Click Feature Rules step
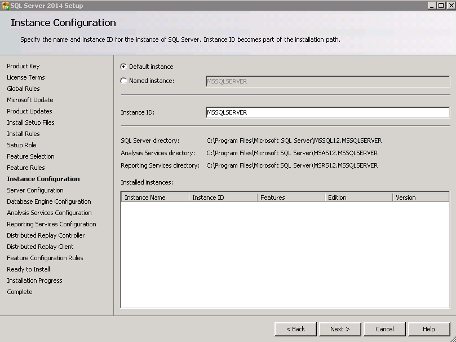Screen dimensions: 456x342 [x=26, y=168]
